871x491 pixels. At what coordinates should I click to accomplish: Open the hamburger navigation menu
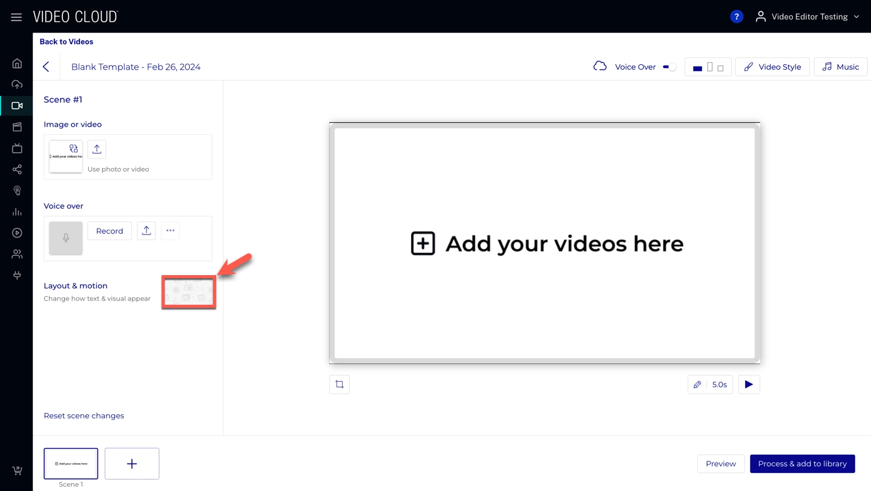(16, 17)
